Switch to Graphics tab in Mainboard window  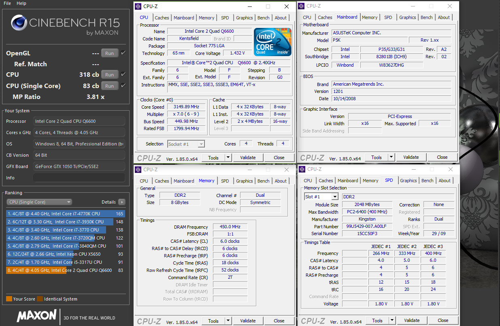point(408,17)
